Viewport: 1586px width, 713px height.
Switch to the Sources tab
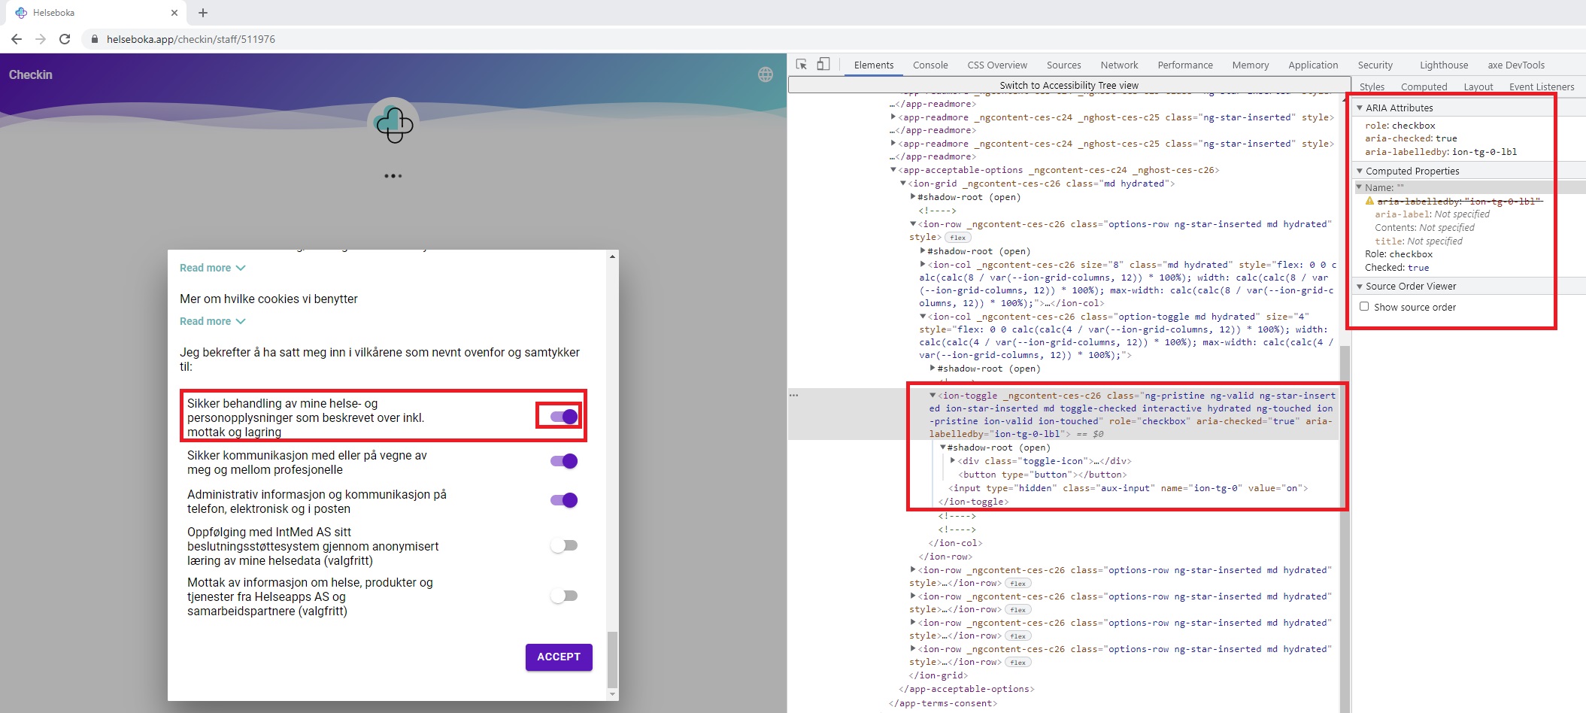(x=1064, y=65)
